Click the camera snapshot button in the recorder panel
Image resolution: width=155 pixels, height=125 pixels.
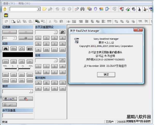pyautogui.click(x=26, y=38)
